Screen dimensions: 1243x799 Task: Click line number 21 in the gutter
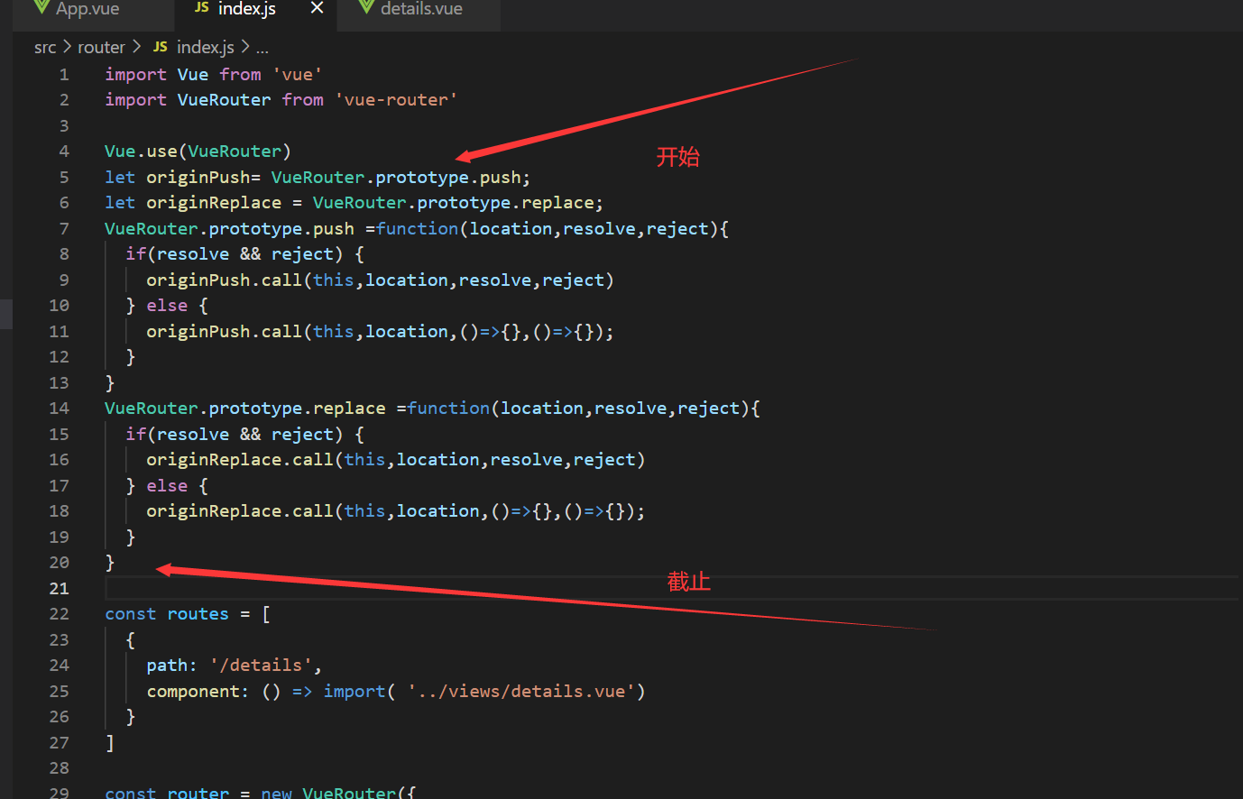[59, 589]
